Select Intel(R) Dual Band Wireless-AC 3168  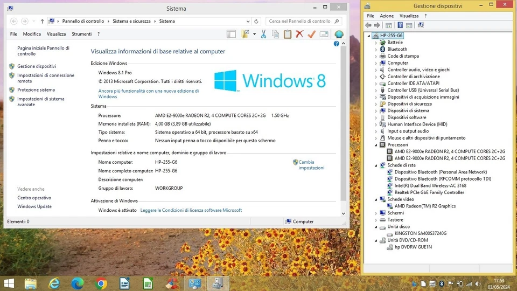point(430,186)
